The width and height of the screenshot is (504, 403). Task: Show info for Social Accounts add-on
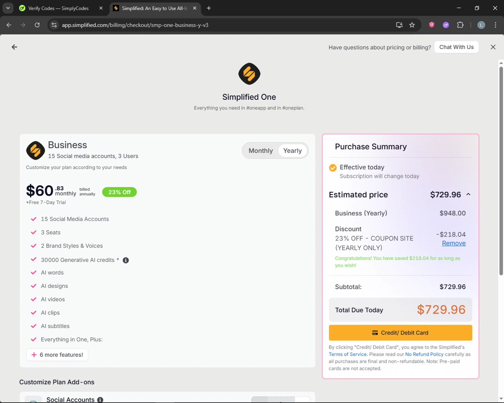(100, 400)
